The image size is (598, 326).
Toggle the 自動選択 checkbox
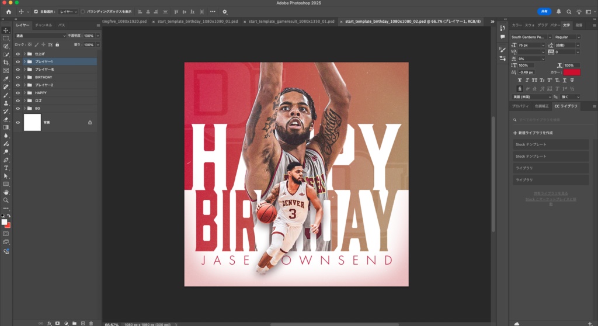(x=36, y=12)
